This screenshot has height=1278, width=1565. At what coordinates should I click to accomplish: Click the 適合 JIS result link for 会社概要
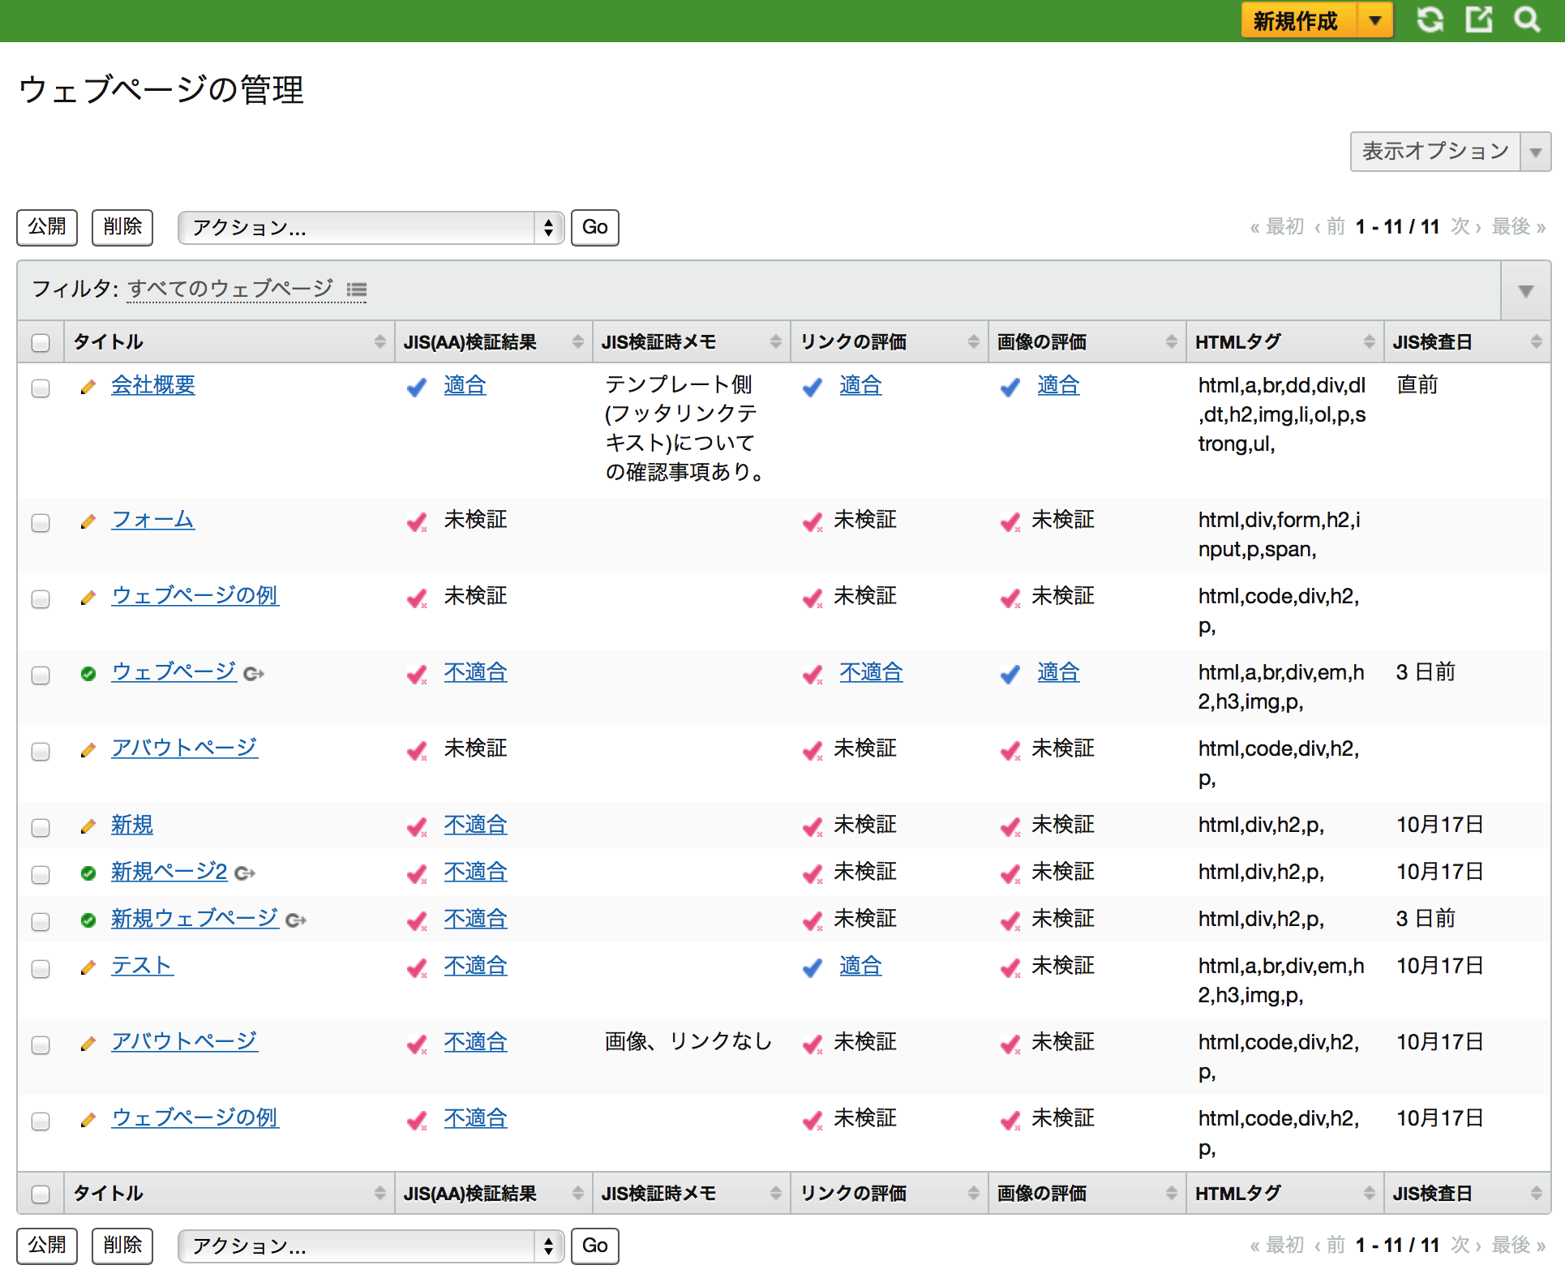(x=465, y=385)
